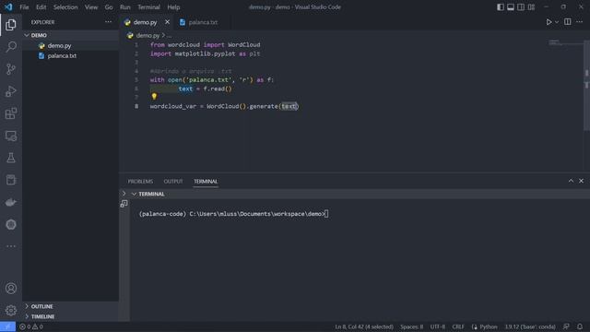The height and width of the screenshot is (332, 590).
Task: Change CRLF end of line sequence
Action: point(458,326)
